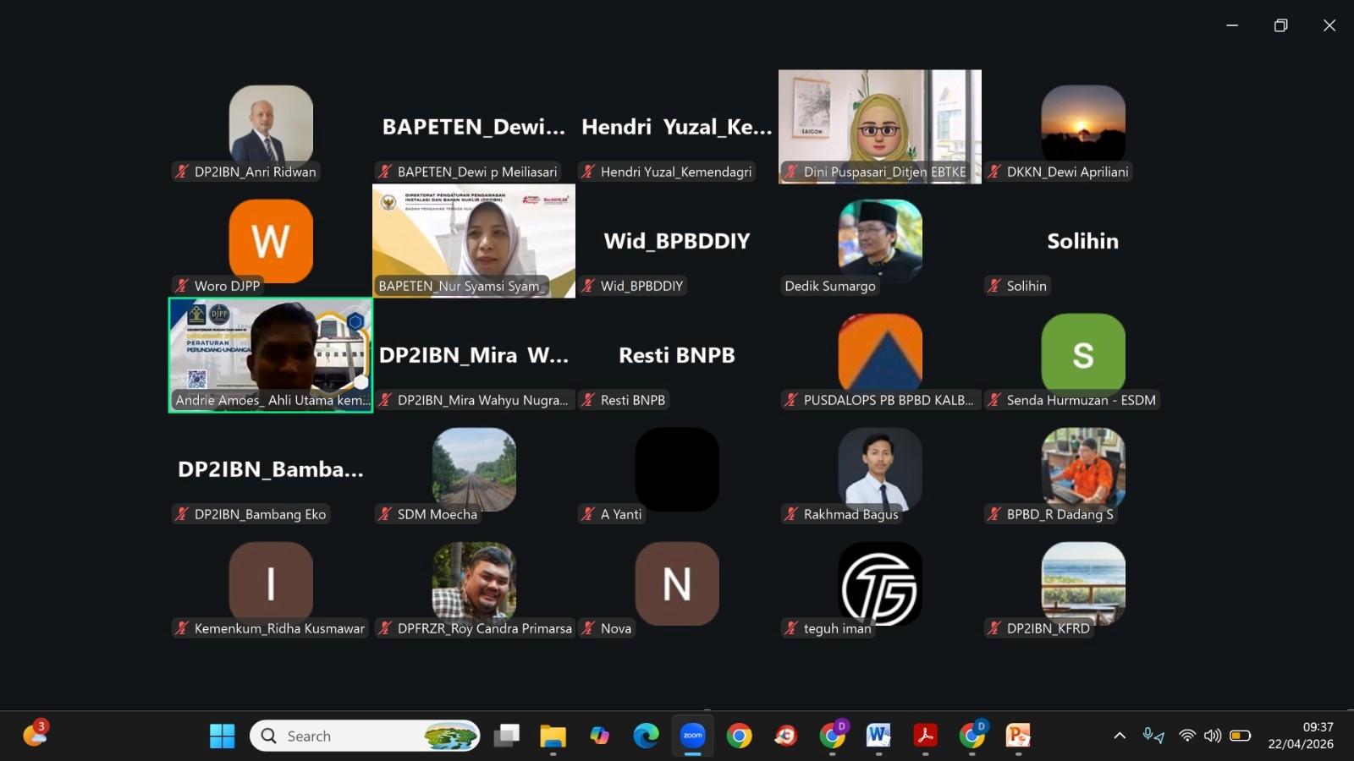Click the Copilot taskbar icon

coord(599,736)
